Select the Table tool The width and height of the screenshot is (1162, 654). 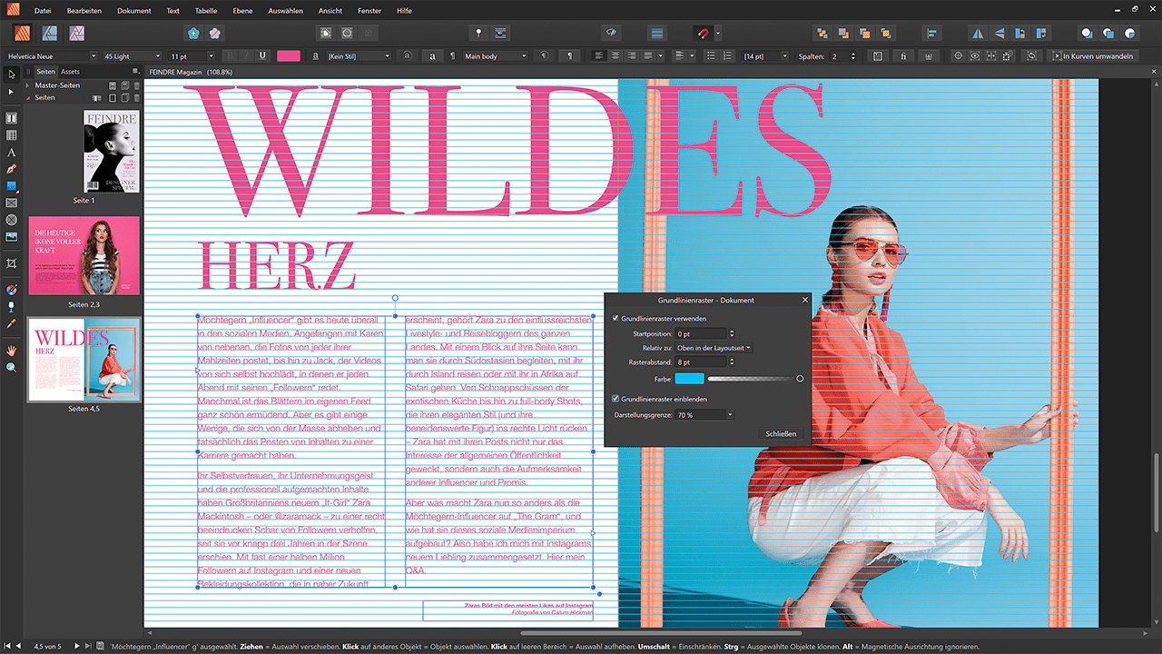tap(11, 135)
